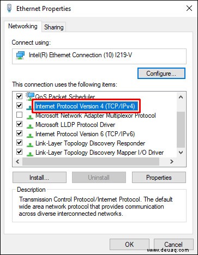The width and height of the screenshot is (198, 255).
Task: Click the icon beside Microsoft Network Adapter Multiplexor
Action: [x=29, y=117]
